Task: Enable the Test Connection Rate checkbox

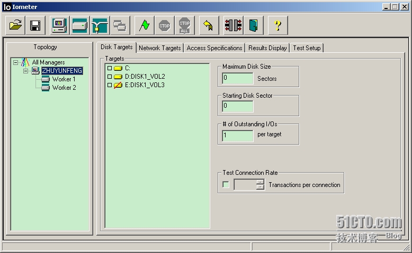Action: [x=226, y=184]
